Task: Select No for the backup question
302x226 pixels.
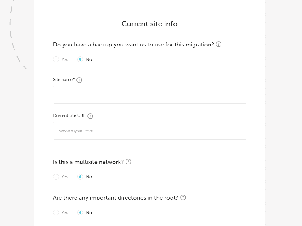Action: (80, 59)
